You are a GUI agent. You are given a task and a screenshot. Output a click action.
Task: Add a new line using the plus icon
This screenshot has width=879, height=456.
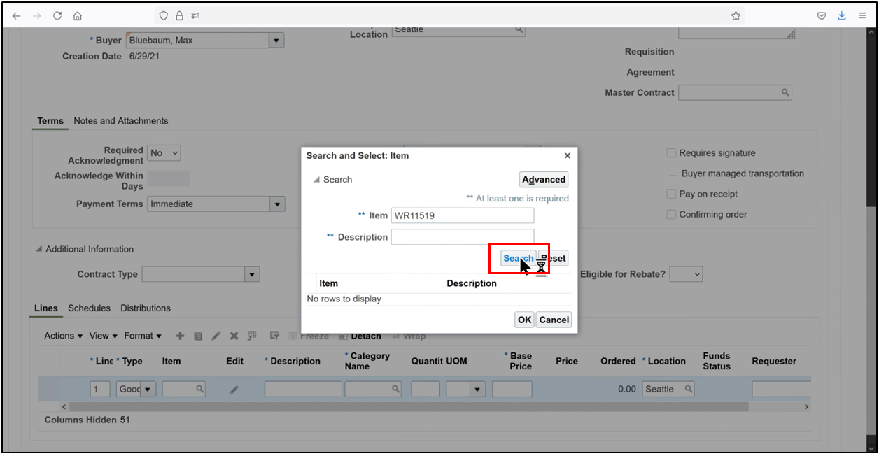point(180,336)
